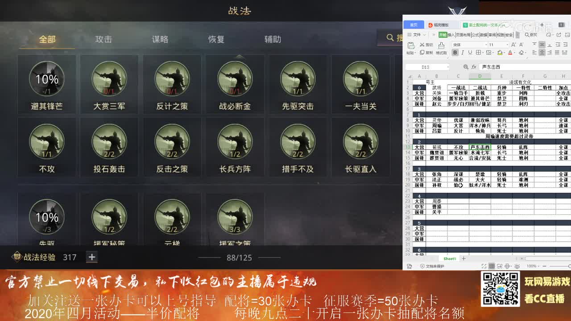Select the 长驱直入 tactic icon
The width and height of the screenshot is (571, 321).
point(361,142)
